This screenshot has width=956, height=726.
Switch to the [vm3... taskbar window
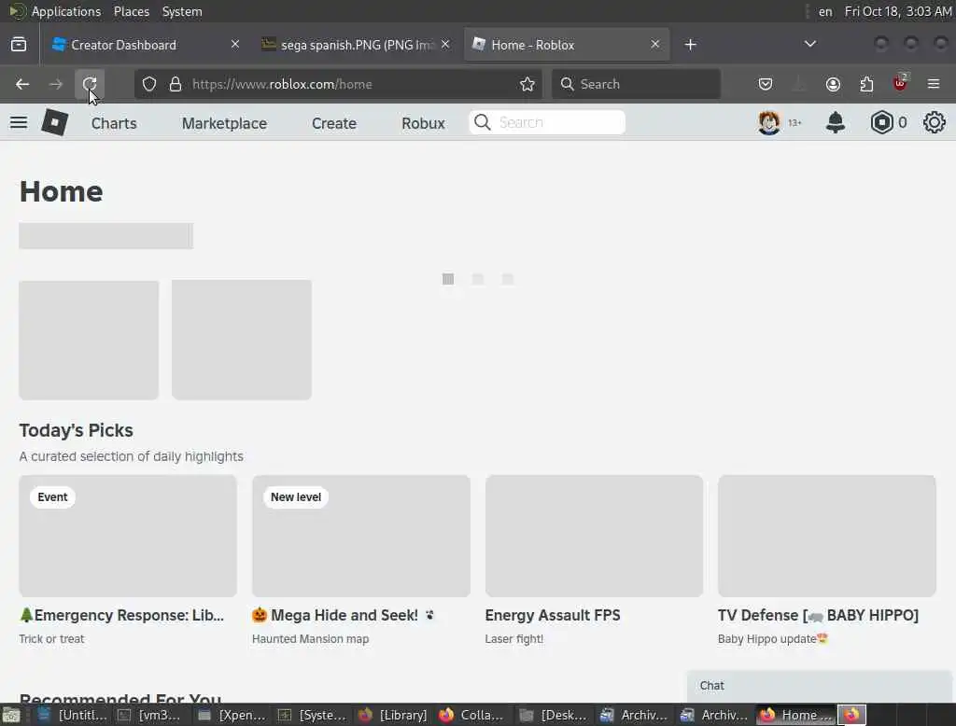point(152,715)
